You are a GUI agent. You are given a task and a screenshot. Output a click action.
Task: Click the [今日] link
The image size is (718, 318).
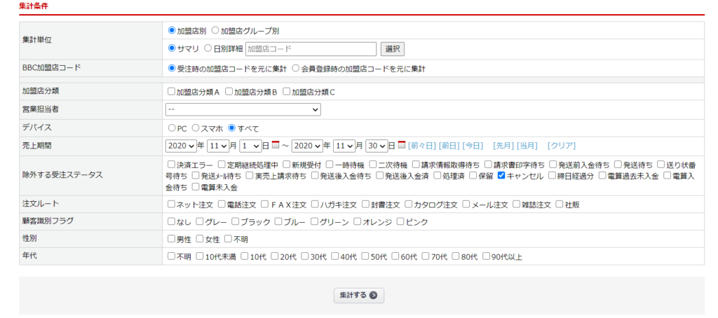pyautogui.click(x=473, y=146)
